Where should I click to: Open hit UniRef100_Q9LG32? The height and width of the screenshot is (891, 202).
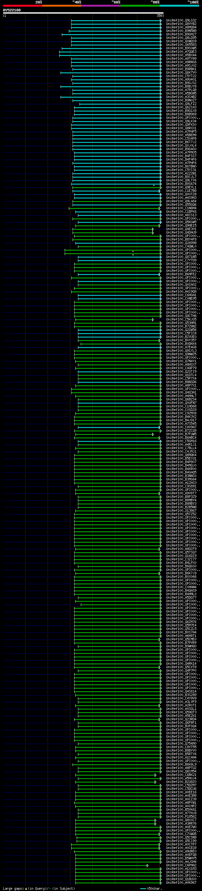point(181,21)
